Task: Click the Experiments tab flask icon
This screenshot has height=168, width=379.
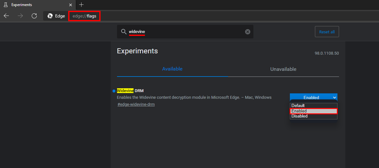Action: (6, 5)
